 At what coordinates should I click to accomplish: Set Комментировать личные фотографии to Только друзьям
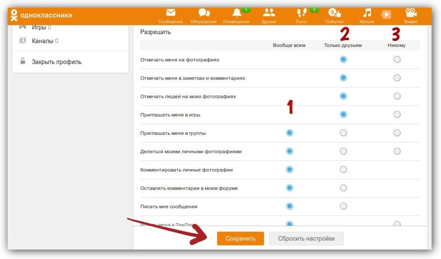point(343,169)
